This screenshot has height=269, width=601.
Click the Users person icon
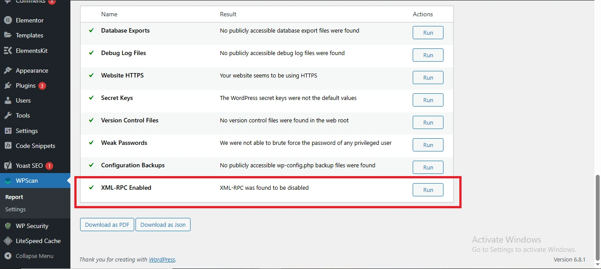point(7,100)
